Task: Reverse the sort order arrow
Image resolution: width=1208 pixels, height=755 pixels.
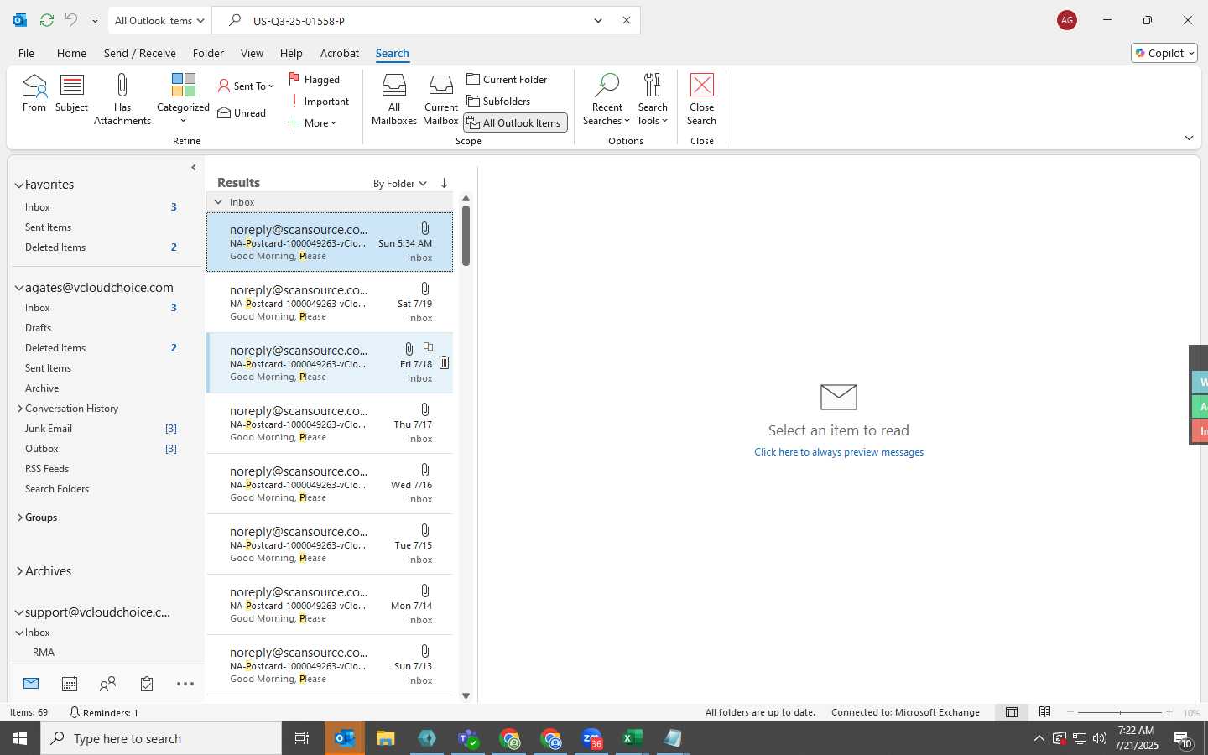Action: pyautogui.click(x=444, y=183)
